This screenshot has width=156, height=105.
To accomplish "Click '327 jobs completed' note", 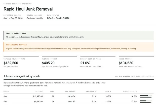I will [11, 67].
